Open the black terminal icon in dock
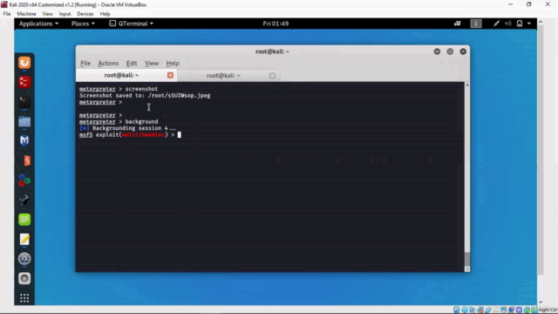The width and height of the screenshot is (558, 314). pos(24,102)
